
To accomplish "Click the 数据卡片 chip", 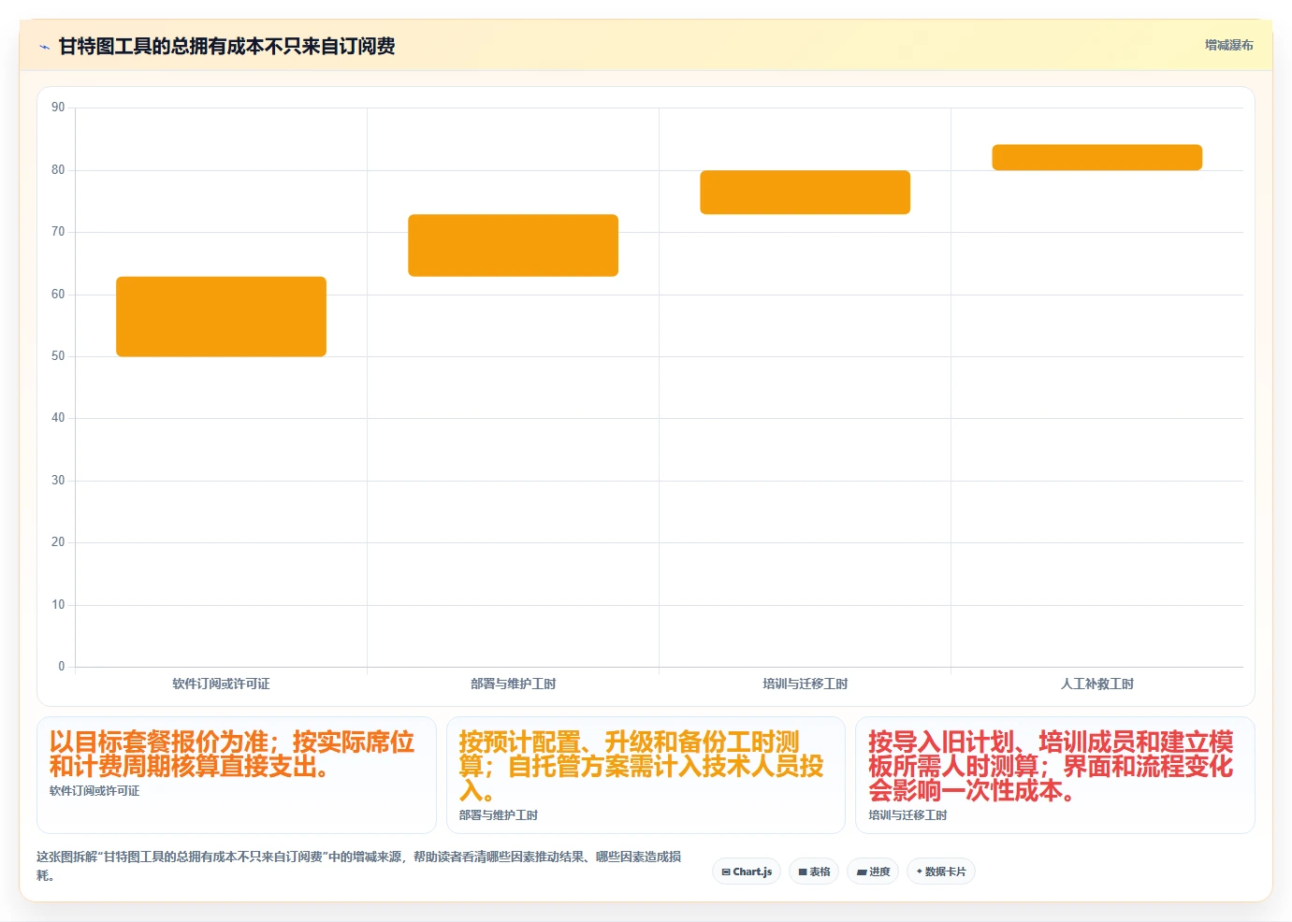I will [941, 872].
